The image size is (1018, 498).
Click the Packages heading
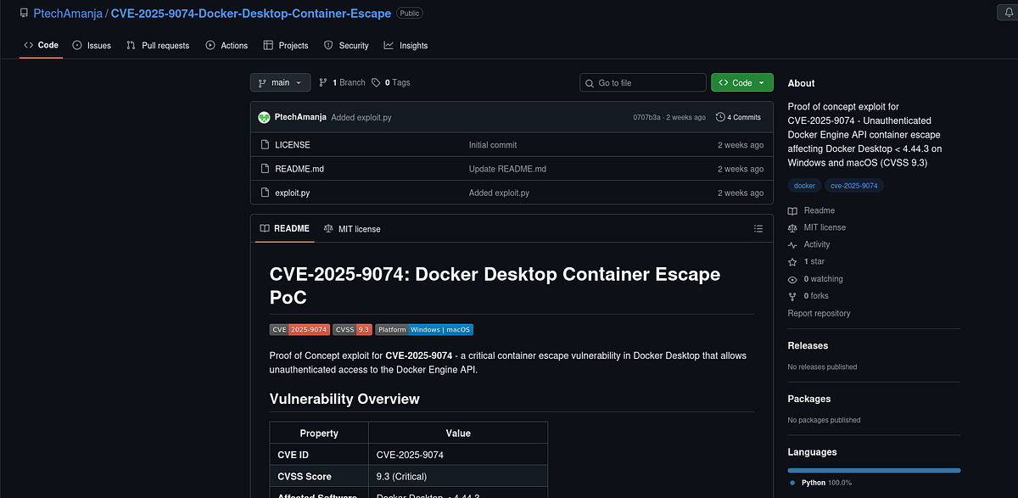tap(809, 399)
